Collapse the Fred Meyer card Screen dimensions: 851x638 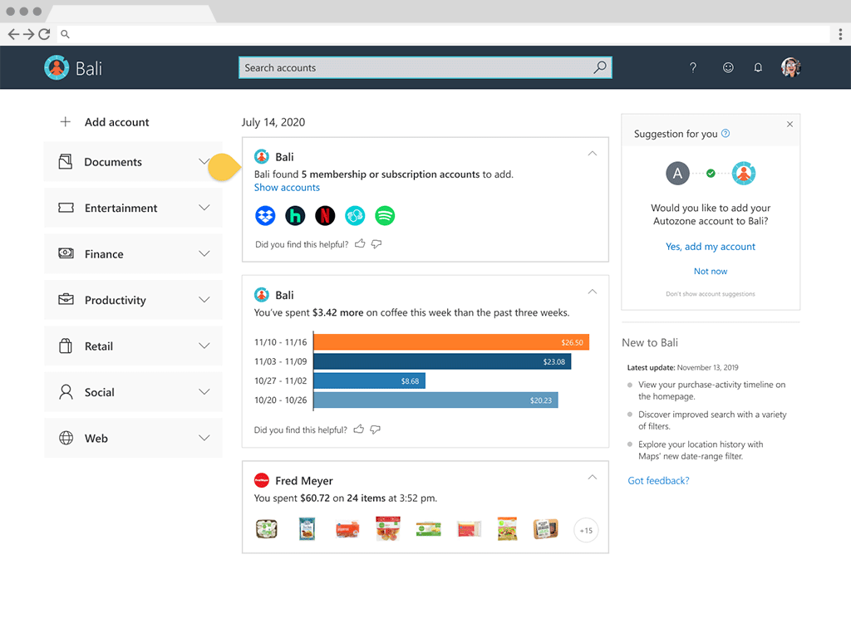pos(592,478)
